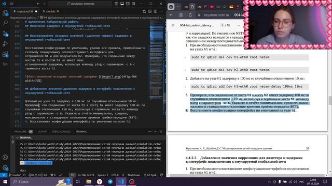Click the esystem.rudn.ru address bar
Viewport: 332px width, 186px height.
click(216, 15)
